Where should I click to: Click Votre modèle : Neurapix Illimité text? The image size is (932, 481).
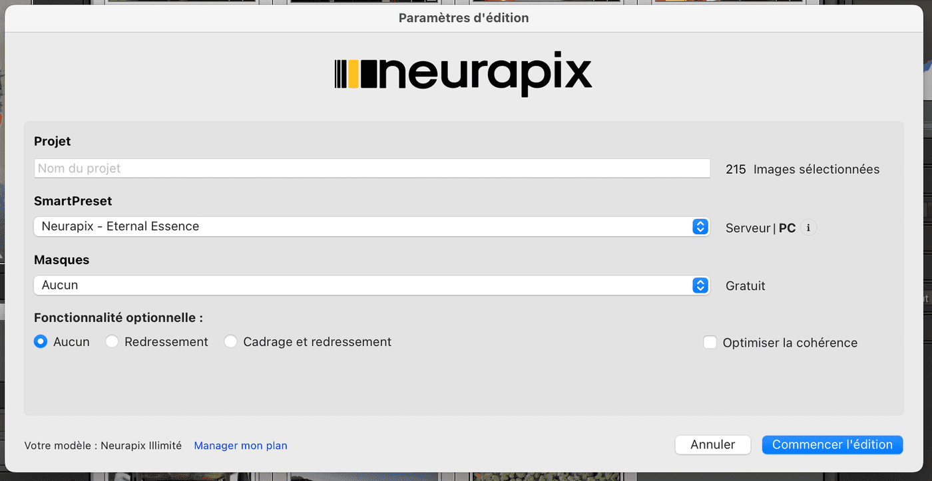tap(103, 446)
